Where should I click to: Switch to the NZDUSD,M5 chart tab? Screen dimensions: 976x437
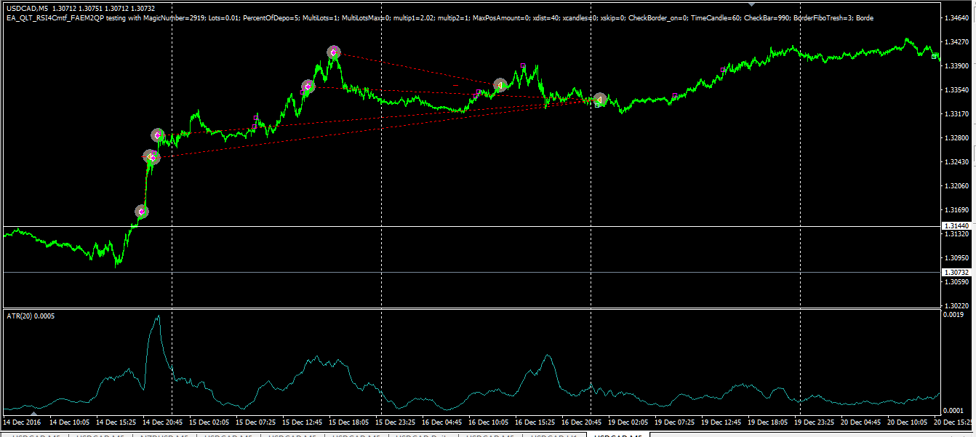point(164,435)
